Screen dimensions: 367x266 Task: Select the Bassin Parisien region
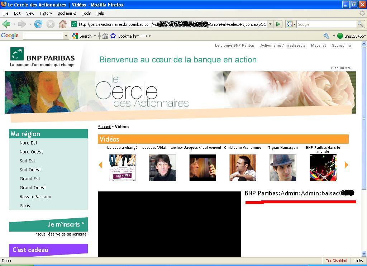pos(35,197)
